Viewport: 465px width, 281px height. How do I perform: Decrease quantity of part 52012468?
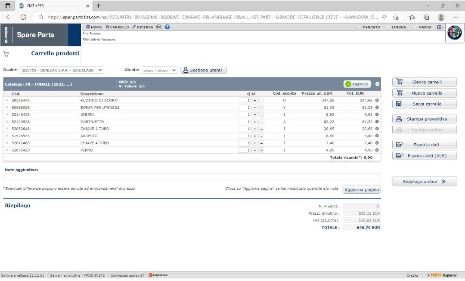click(x=261, y=143)
